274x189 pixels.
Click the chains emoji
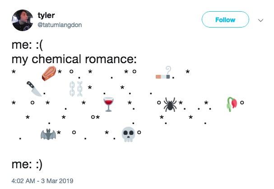[76, 89]
